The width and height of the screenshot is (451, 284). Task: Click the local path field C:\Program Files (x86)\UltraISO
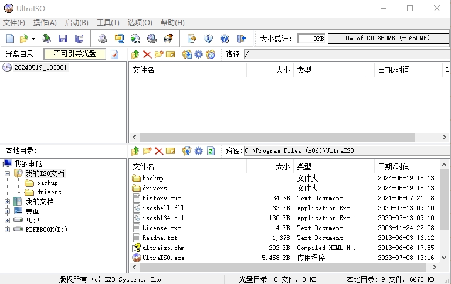(347, 150)
